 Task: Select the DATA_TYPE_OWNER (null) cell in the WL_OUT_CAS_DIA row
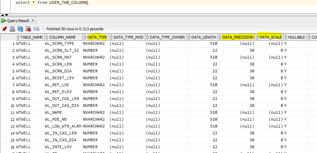point(166,105)
